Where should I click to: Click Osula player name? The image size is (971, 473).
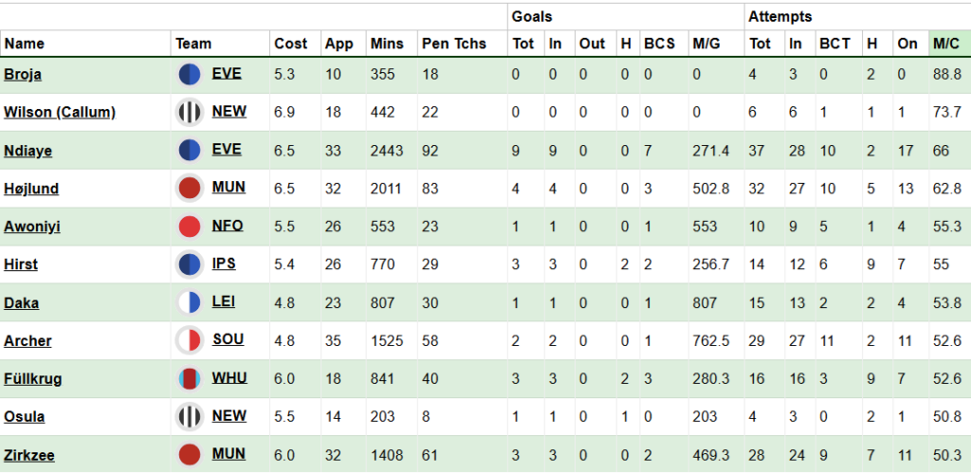24,417
